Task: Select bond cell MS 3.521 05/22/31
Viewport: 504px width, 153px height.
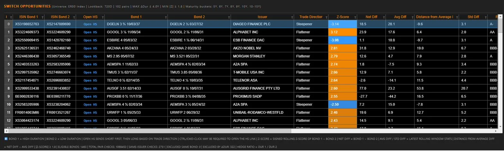Action: click(x=199, y=56)
